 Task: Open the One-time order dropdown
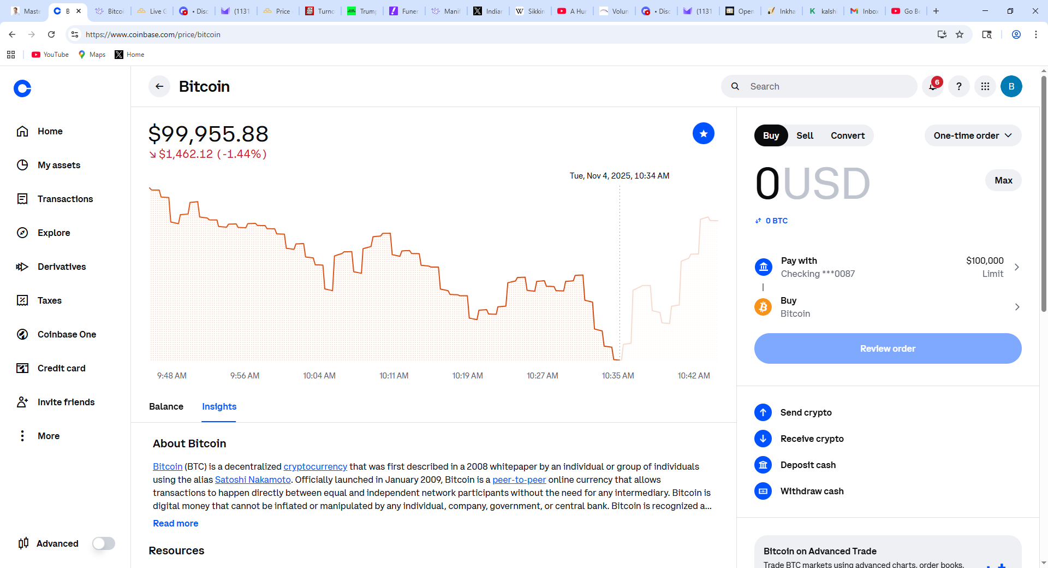(x=973, y=135)
